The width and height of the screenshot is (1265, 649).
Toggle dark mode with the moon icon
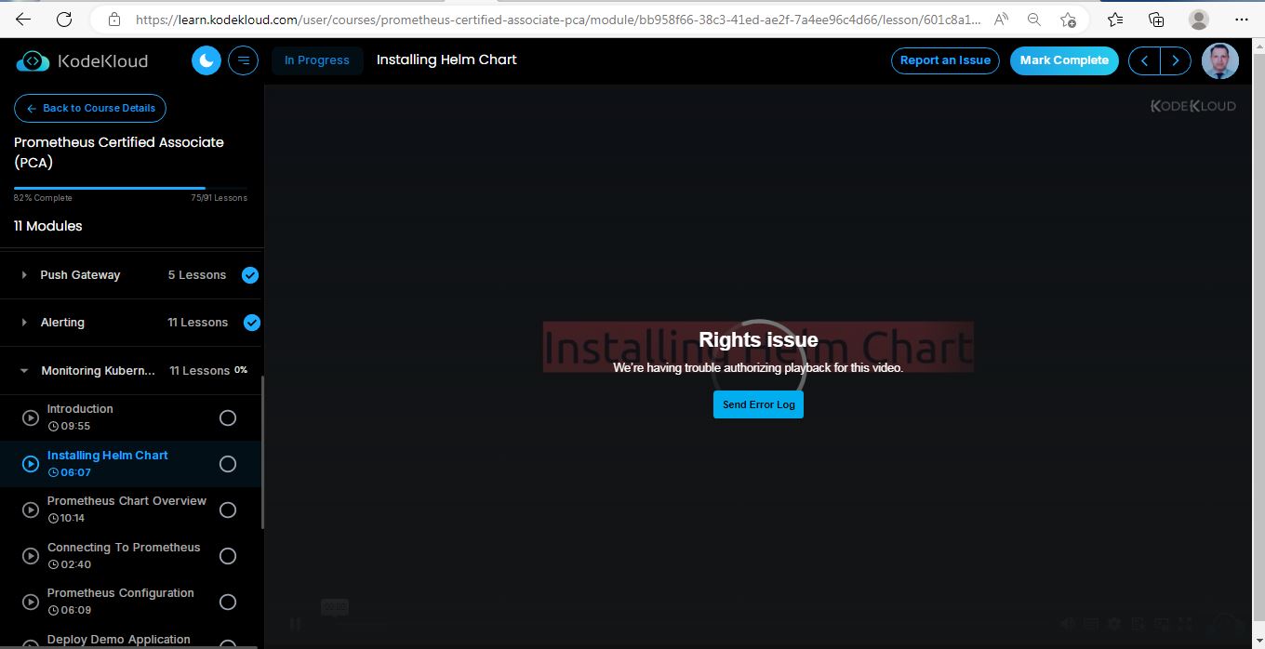[206, 60]
